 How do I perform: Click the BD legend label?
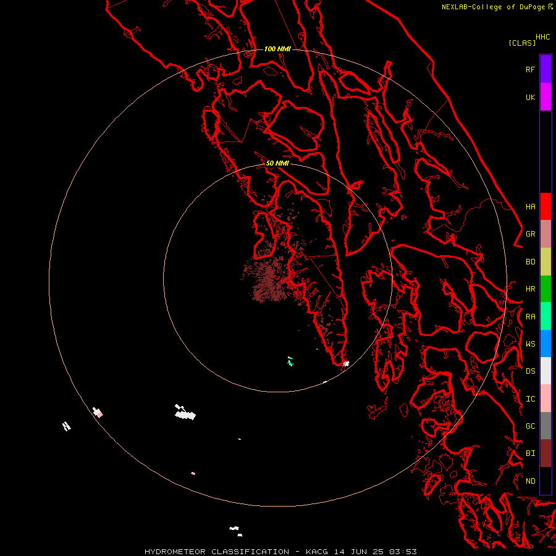click(x=530, y=262)
